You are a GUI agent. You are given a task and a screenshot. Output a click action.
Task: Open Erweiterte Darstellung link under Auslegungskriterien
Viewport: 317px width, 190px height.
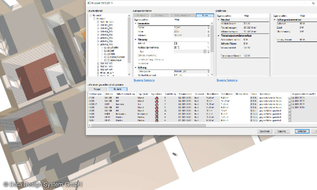[x=144, y=80]
